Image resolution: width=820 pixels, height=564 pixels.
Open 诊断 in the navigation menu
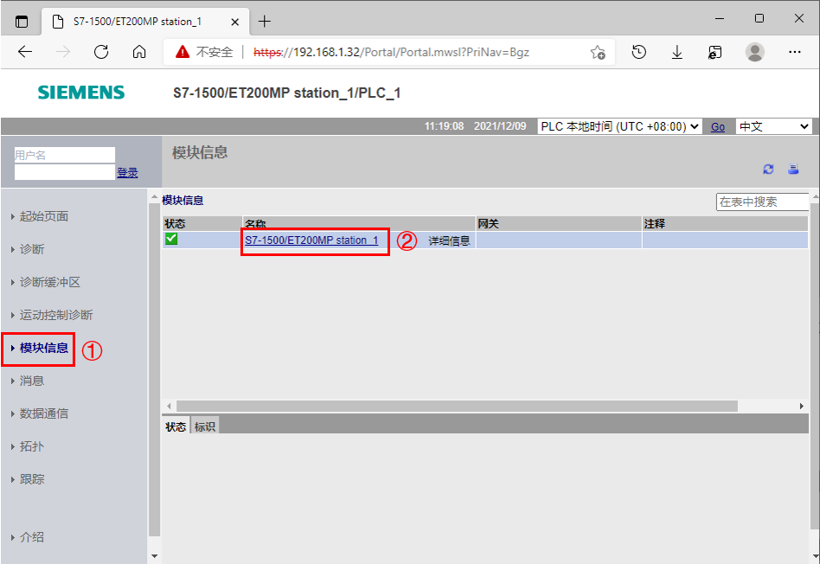32,250
